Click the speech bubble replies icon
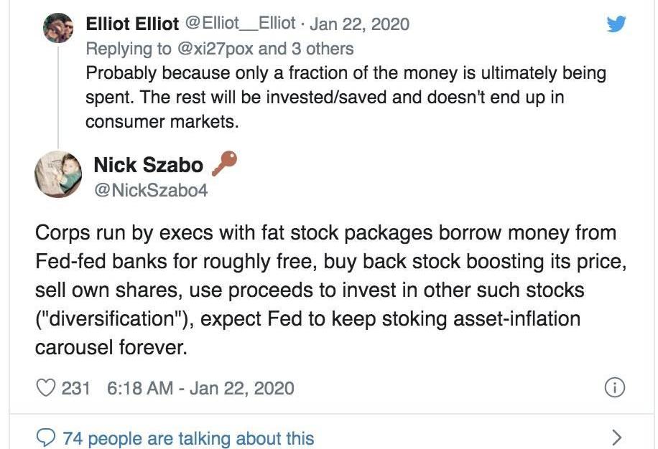 (46, 438)
